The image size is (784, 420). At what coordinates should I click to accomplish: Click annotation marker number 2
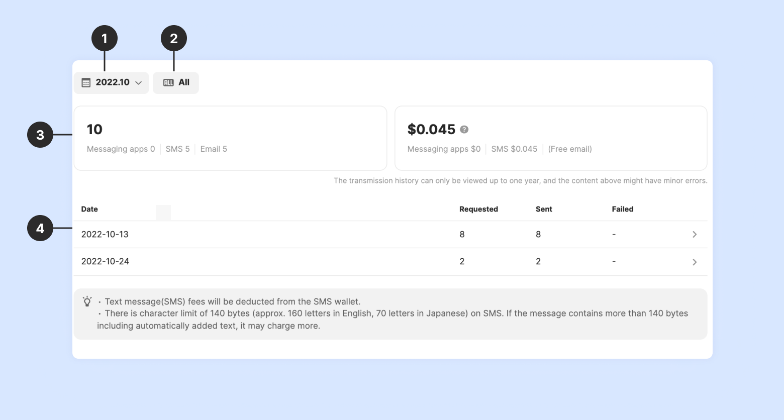[174, 39]
